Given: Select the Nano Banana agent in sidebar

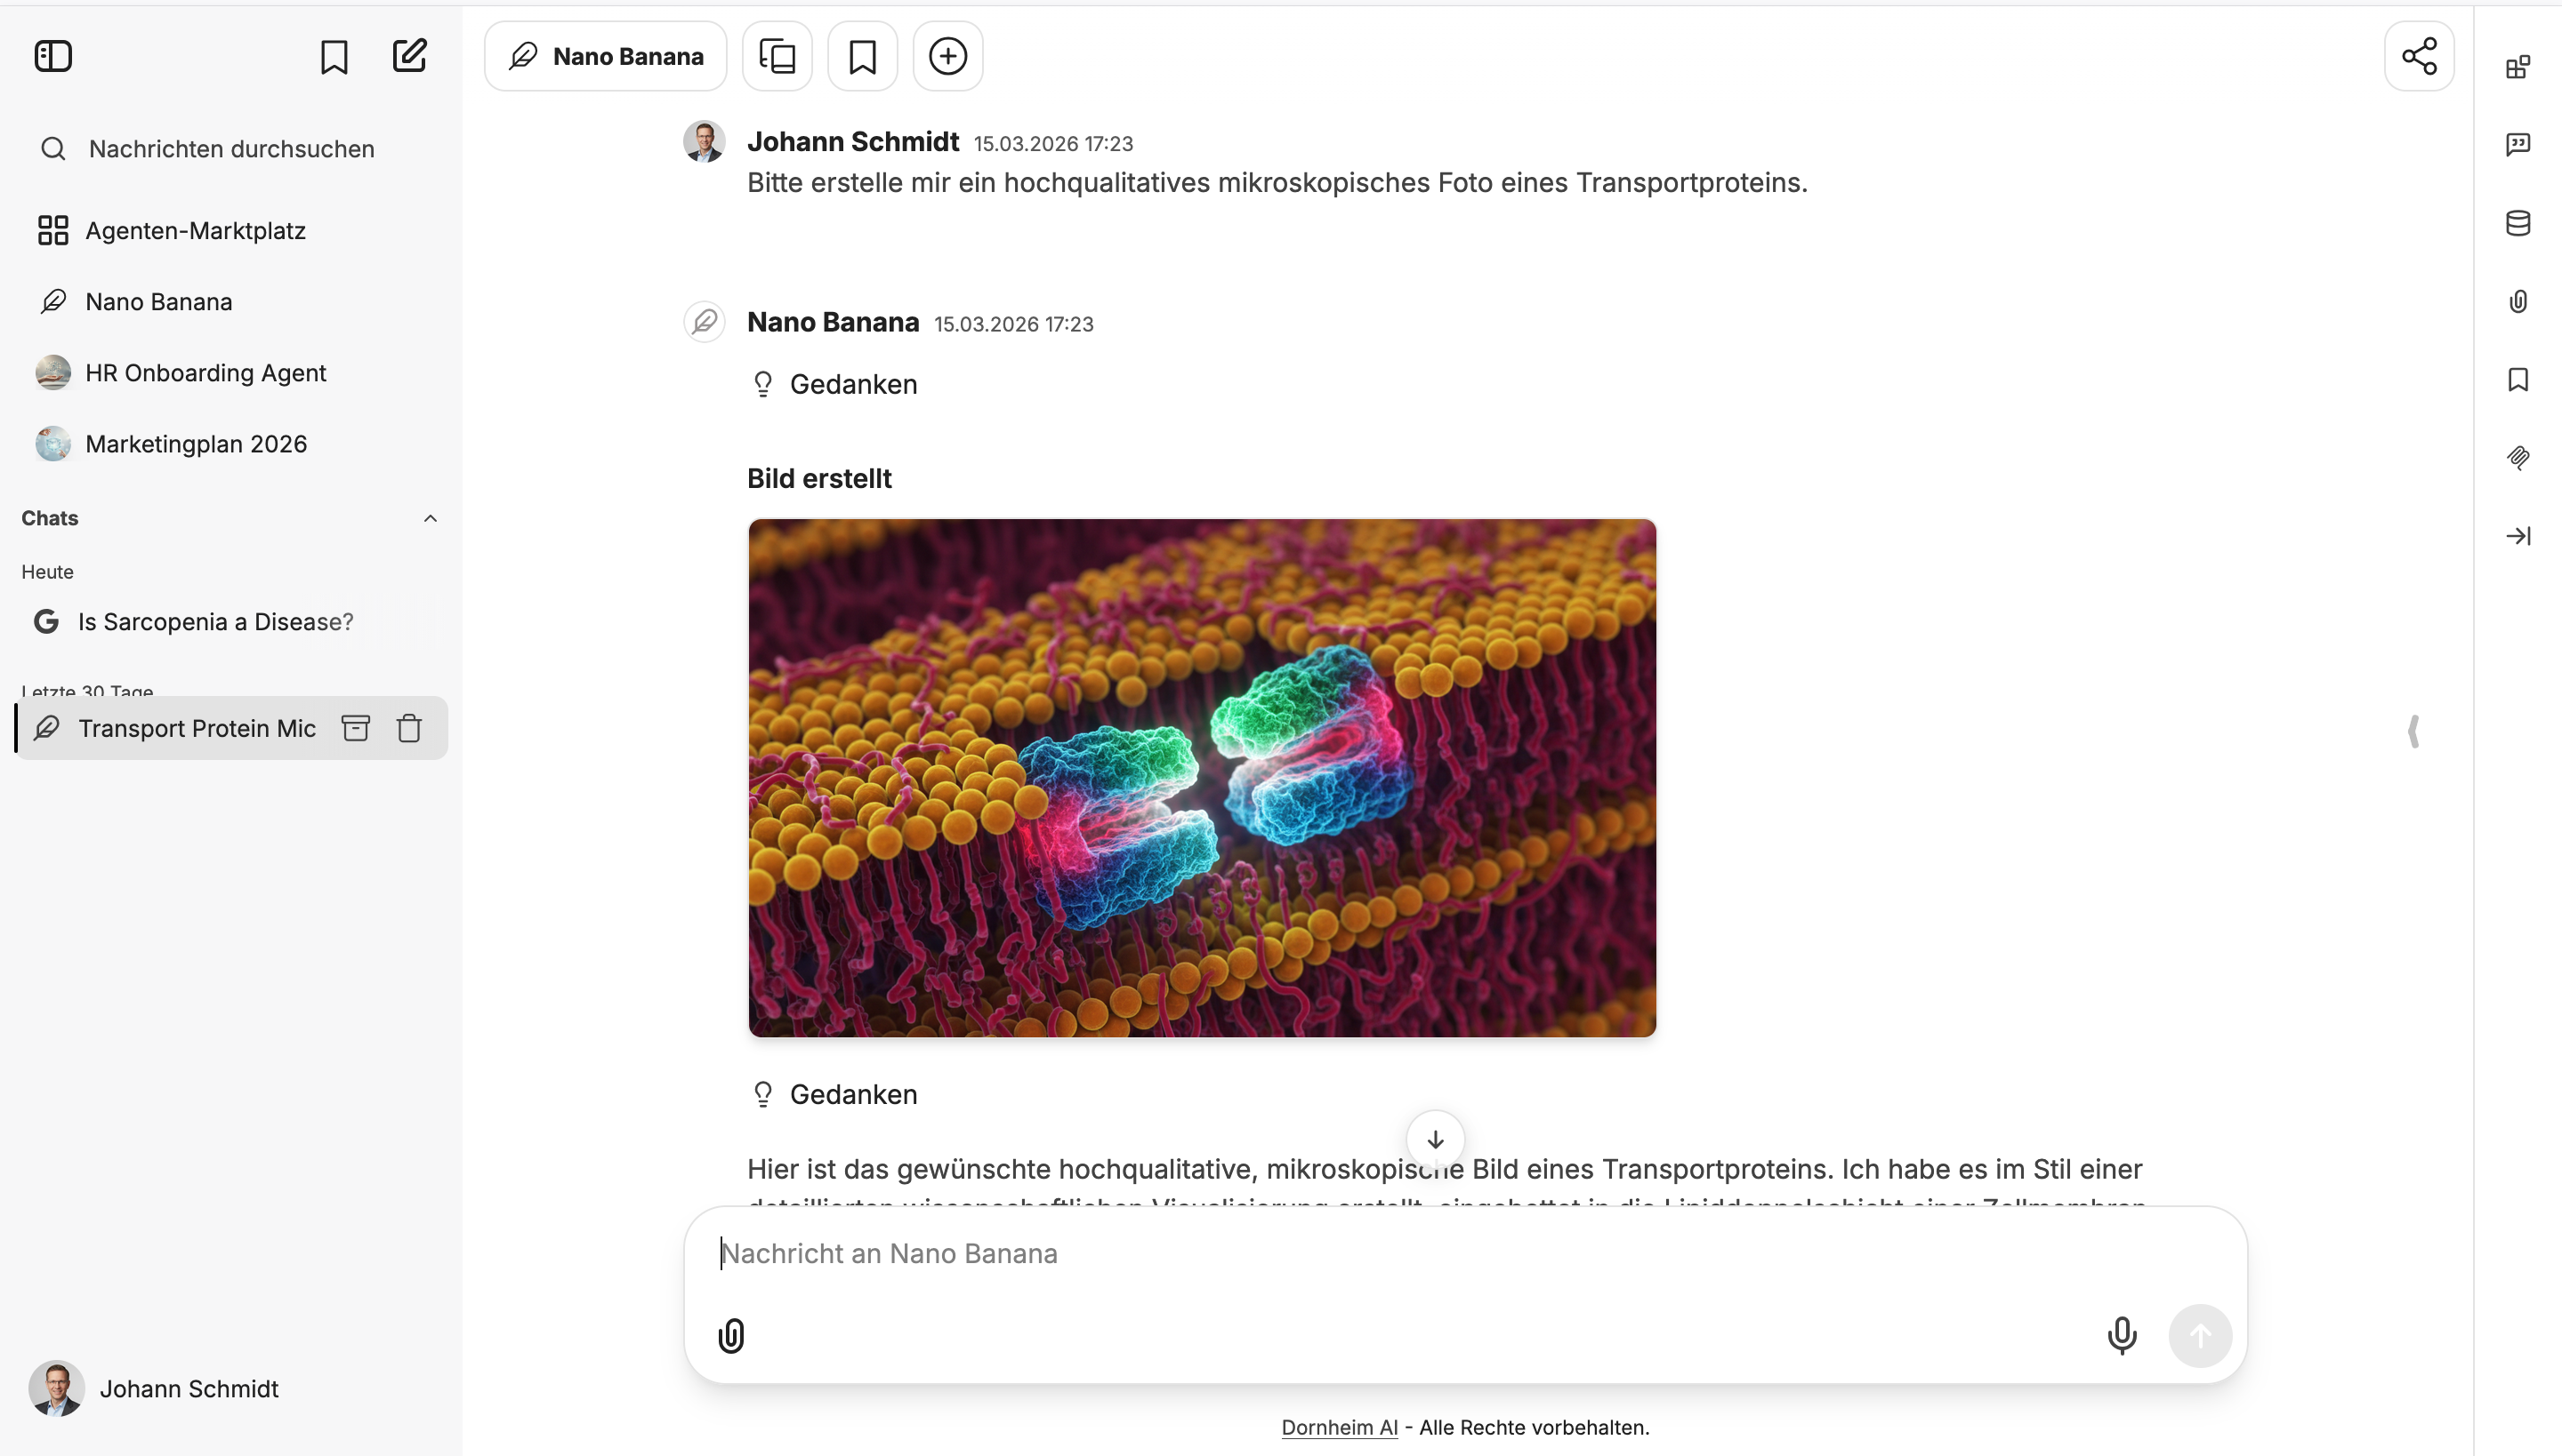Looking at the screenshot, I should pos(157,301).
